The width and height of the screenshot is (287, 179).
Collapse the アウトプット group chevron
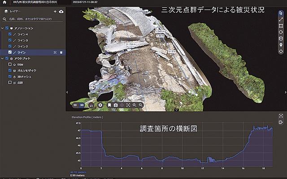pos(2,58)
